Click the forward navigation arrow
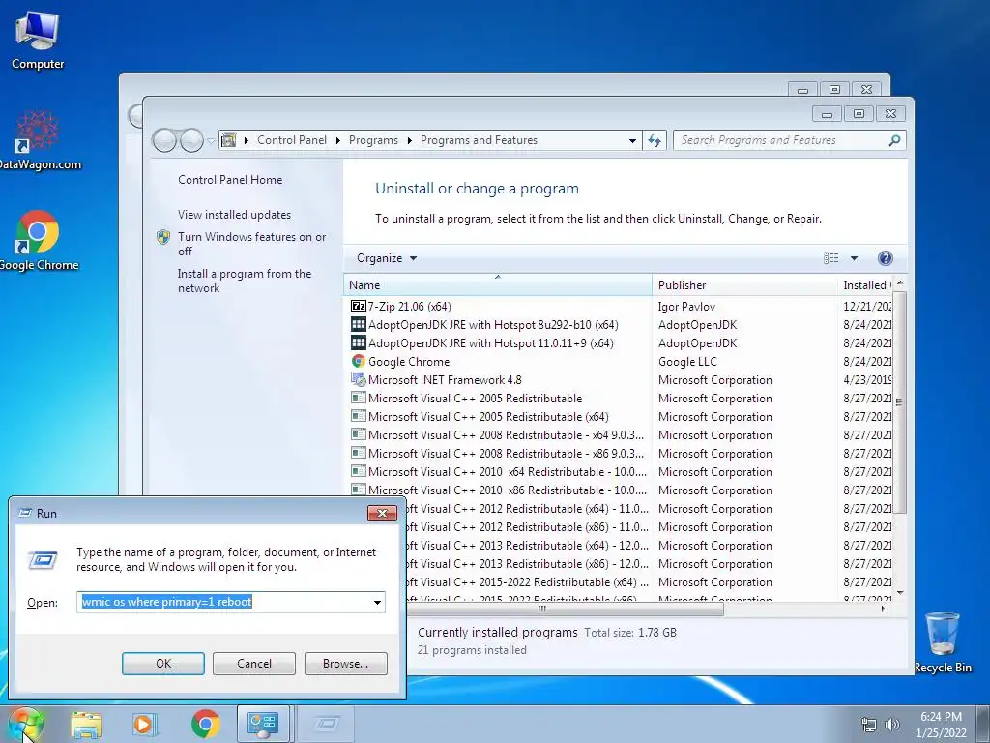Screen dimensions: 990x743 pos(192,140)
